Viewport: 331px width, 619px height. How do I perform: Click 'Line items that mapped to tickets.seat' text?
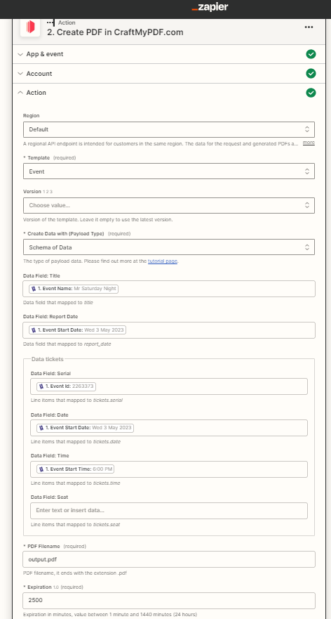point(75,525)
